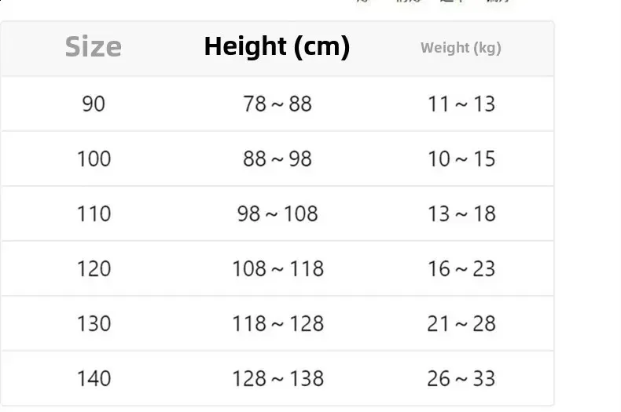This screenshot has width=621, height=412.
Task: Click the 13 ~ 18 weight cell
Action: click(461, 214)
